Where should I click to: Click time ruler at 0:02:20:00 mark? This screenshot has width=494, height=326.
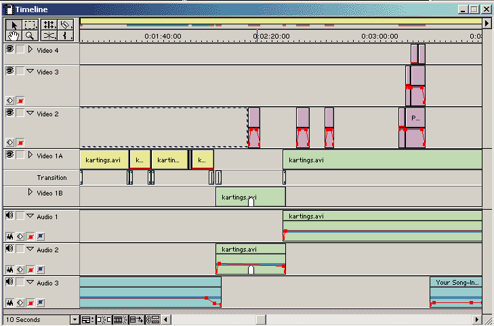click(x=256, y=37)
